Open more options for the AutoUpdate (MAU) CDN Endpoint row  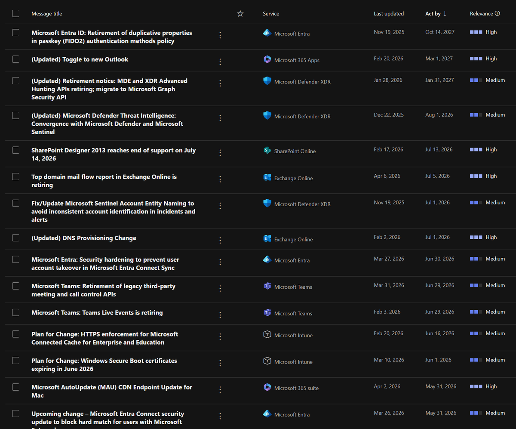pyautogui.click(x=220, y=389)
